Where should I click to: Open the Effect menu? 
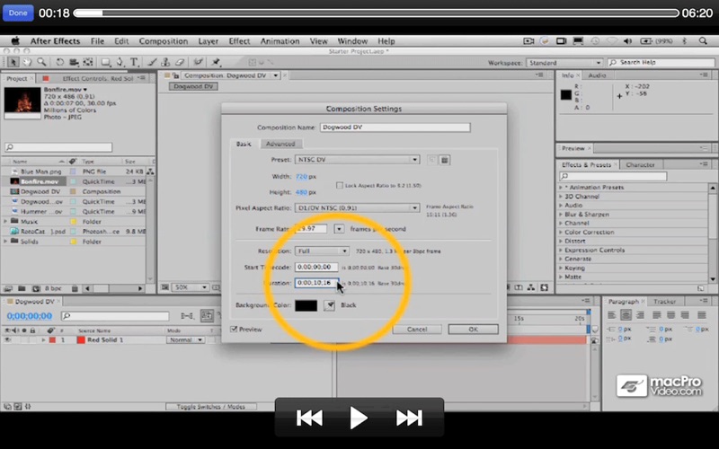239,40
